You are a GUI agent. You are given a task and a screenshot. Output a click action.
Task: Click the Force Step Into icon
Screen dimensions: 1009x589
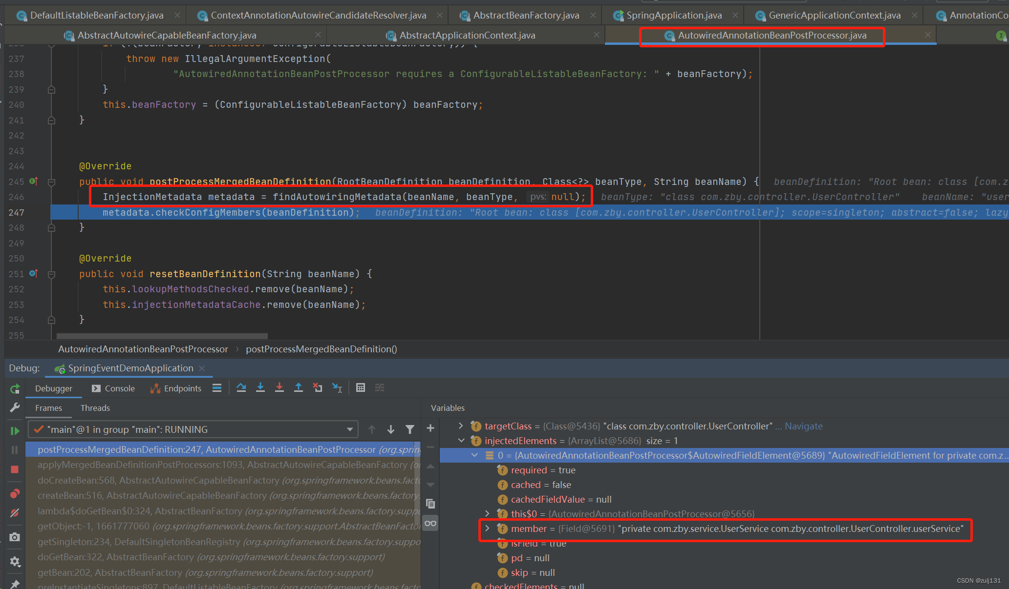pyautogui.click(x=279, y=388)
